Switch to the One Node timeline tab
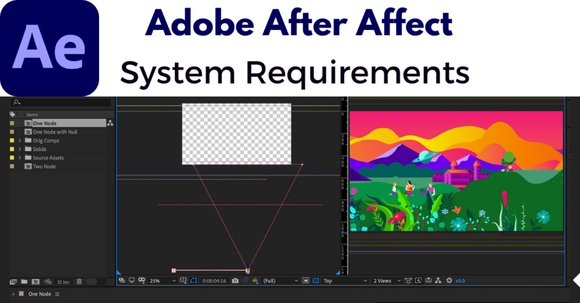The image size is (580, 303). (x=40, y=294)
